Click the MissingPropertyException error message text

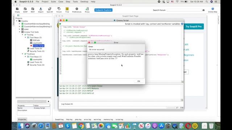click(x=116, y=56)
